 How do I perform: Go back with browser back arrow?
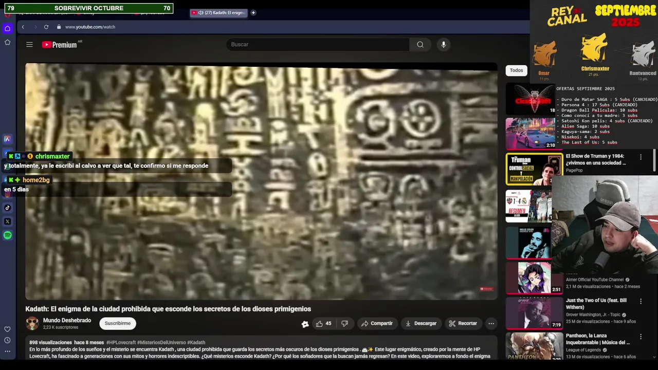23,27
